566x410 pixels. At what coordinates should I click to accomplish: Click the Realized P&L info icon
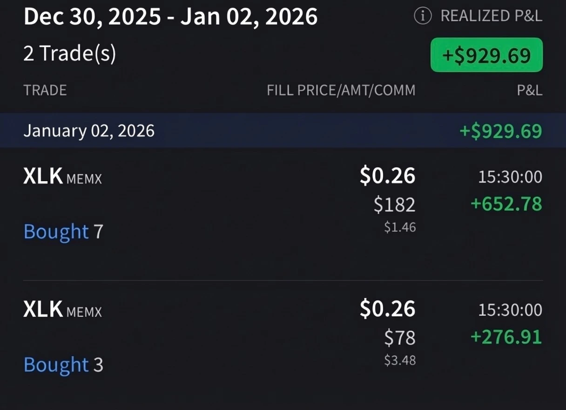tap(423, 16)
